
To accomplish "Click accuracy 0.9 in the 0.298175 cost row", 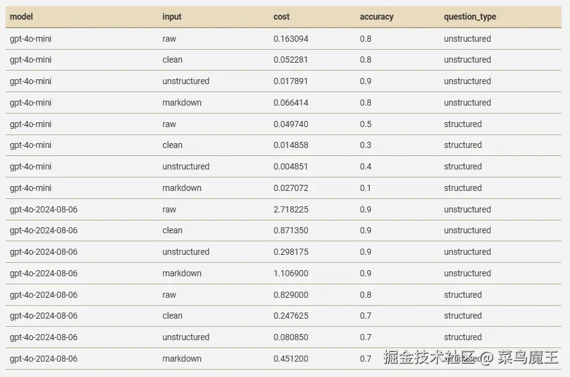I will [x=365, y=252].
